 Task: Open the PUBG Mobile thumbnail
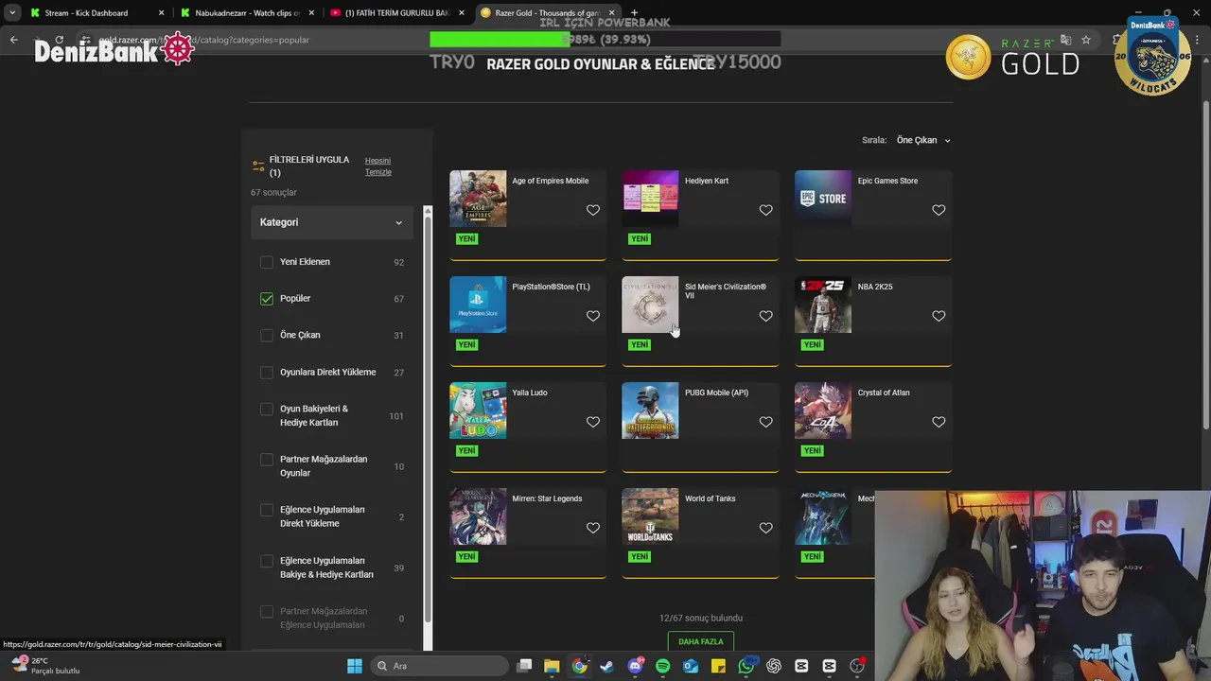pyautogui.click(x=650, y=410)
